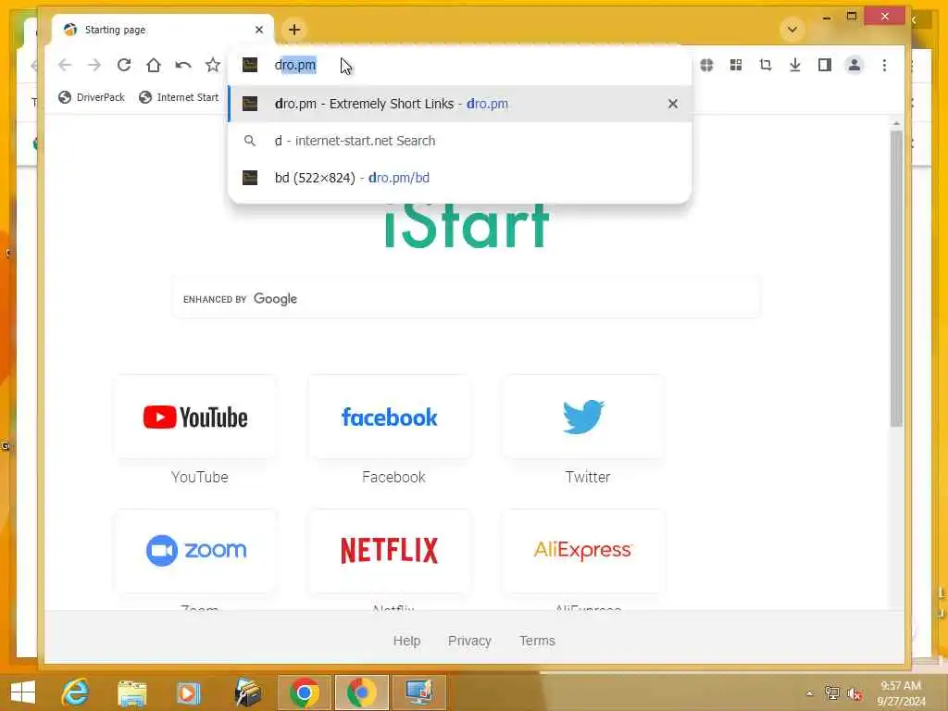
Task: Open the archive toolbox taskbar icon
Action: point(247,692)
